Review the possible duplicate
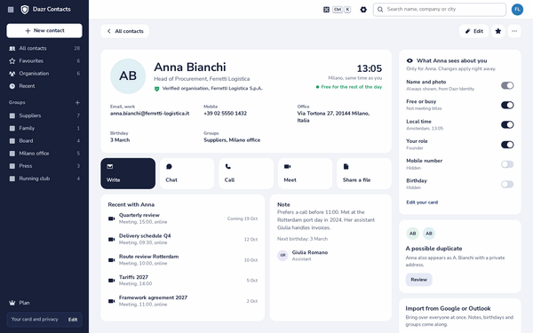The image size is (533, 333). 418,280
